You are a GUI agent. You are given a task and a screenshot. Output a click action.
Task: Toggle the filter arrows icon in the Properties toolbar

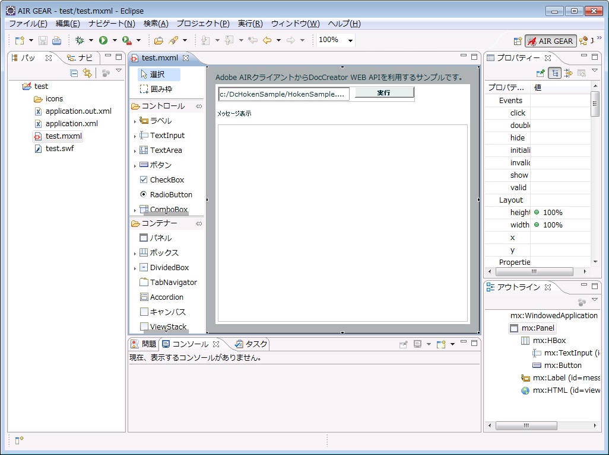pyautogui.click(x=568, y=73)
